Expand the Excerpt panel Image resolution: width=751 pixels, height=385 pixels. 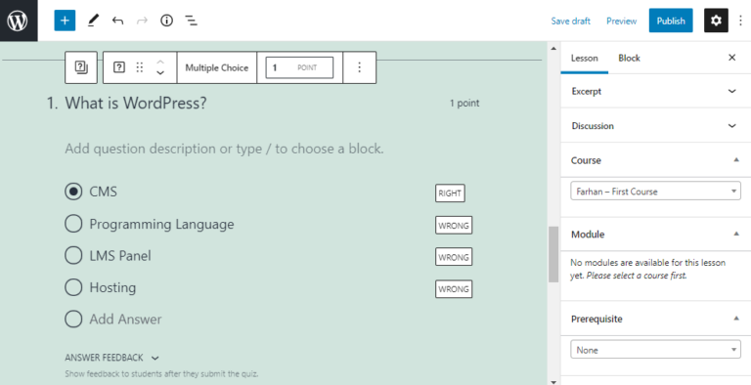(x=656, y=91)
